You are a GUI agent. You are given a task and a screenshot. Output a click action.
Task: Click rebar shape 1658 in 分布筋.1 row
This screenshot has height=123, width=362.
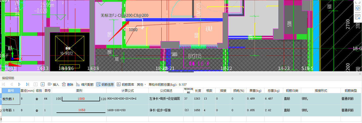pos(82,110)
